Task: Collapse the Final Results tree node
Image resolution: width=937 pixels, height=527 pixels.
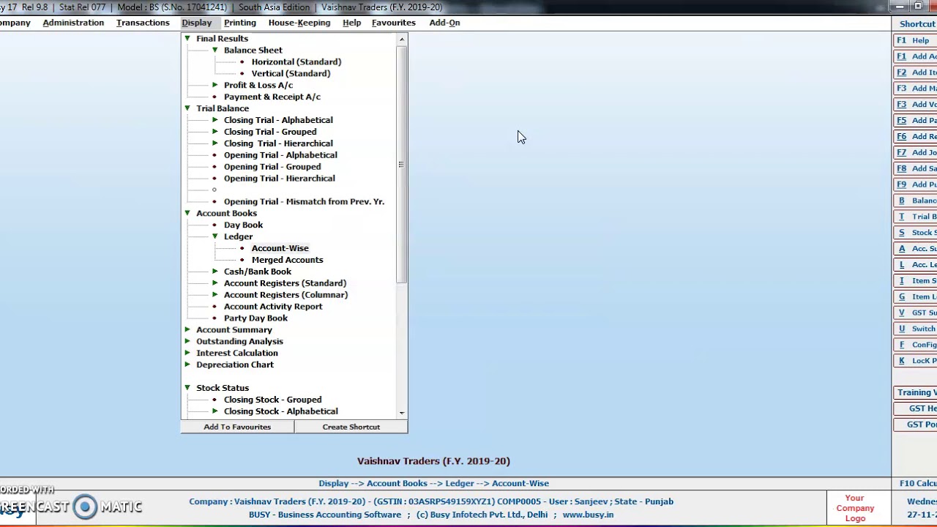Action: click(187, 38)
